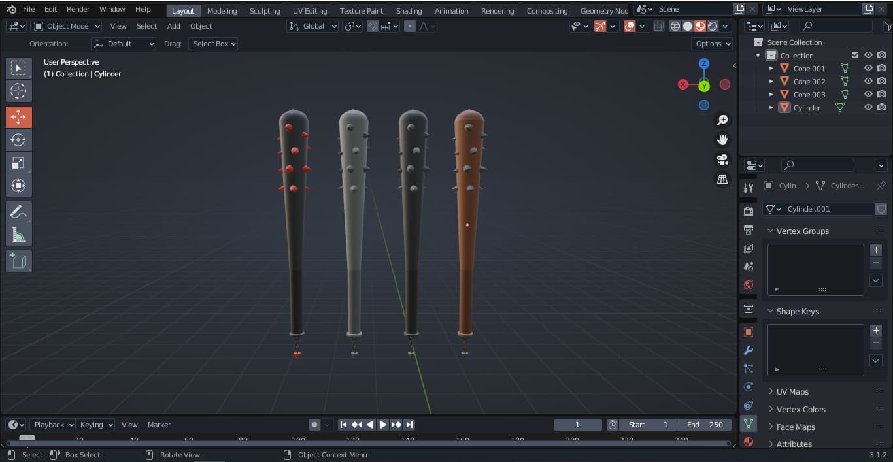Open the Modifiers wrench properties tab
The width and height of the screenshot is (893, 462).
point(749,350)
